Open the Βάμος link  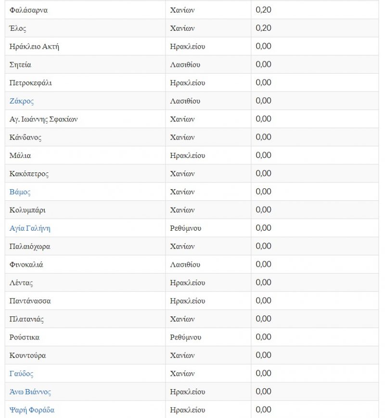[x=20, y=192]
